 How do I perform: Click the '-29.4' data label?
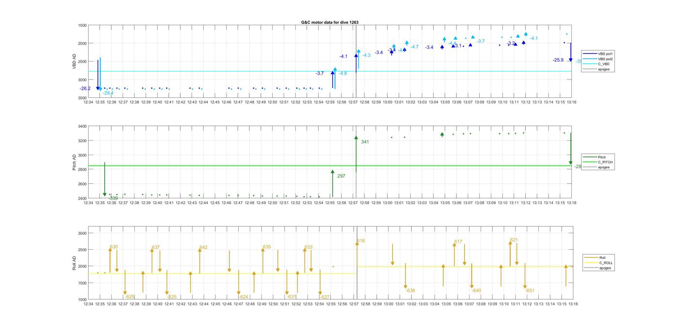[108, 93]
